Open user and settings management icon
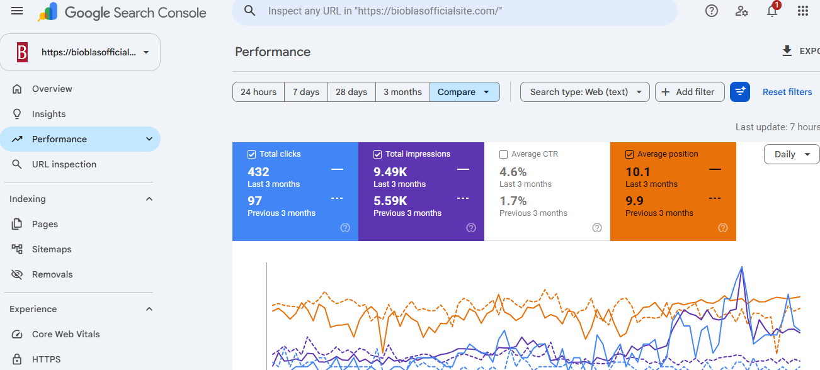 (x=742, y=11)
